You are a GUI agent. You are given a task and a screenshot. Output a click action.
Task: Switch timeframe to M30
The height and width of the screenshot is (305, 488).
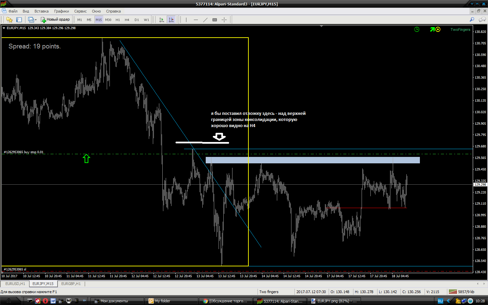pyautogui.click(x=108, y=20)
